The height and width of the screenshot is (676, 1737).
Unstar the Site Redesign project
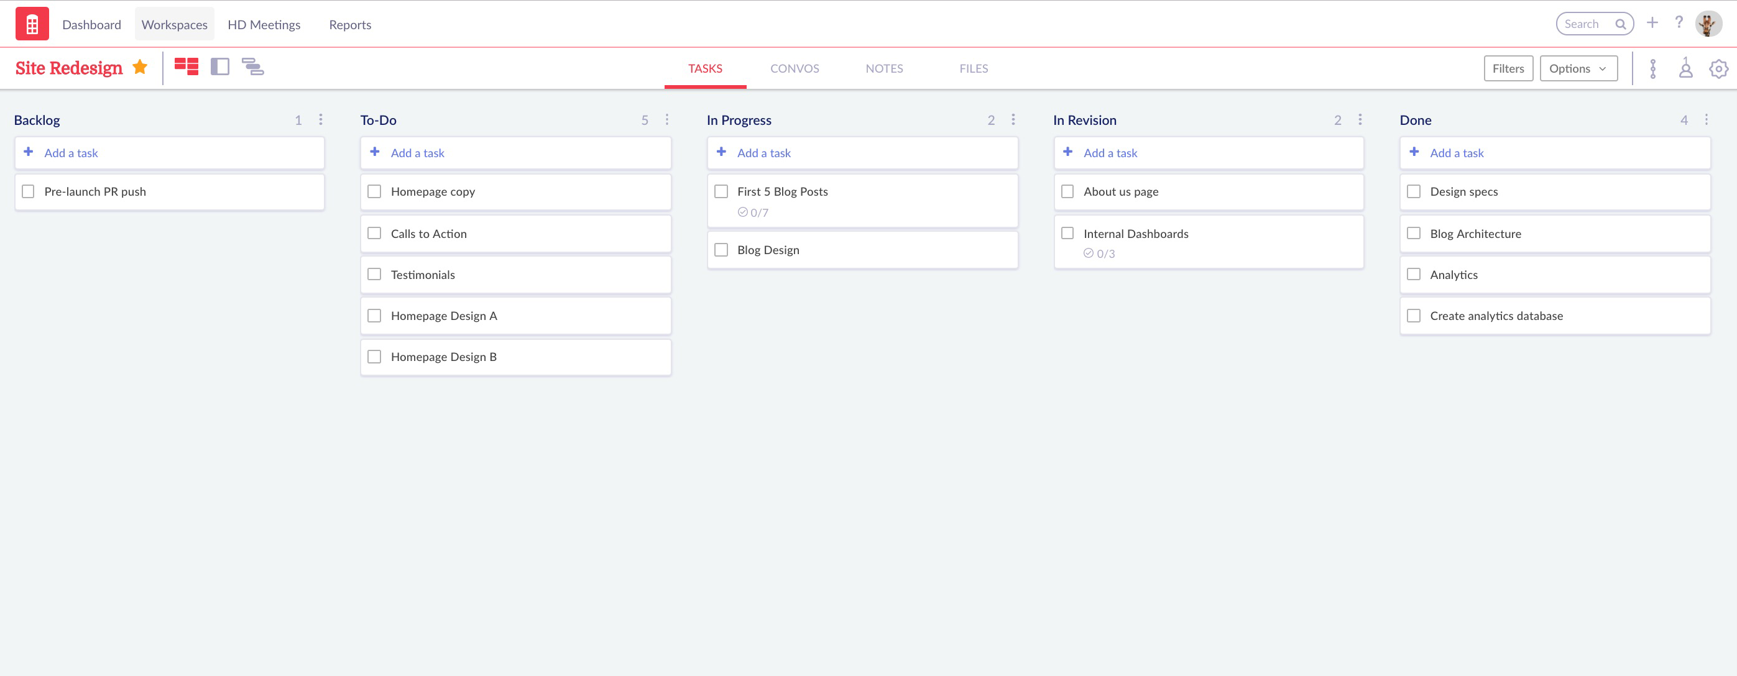tap(141, 66)
